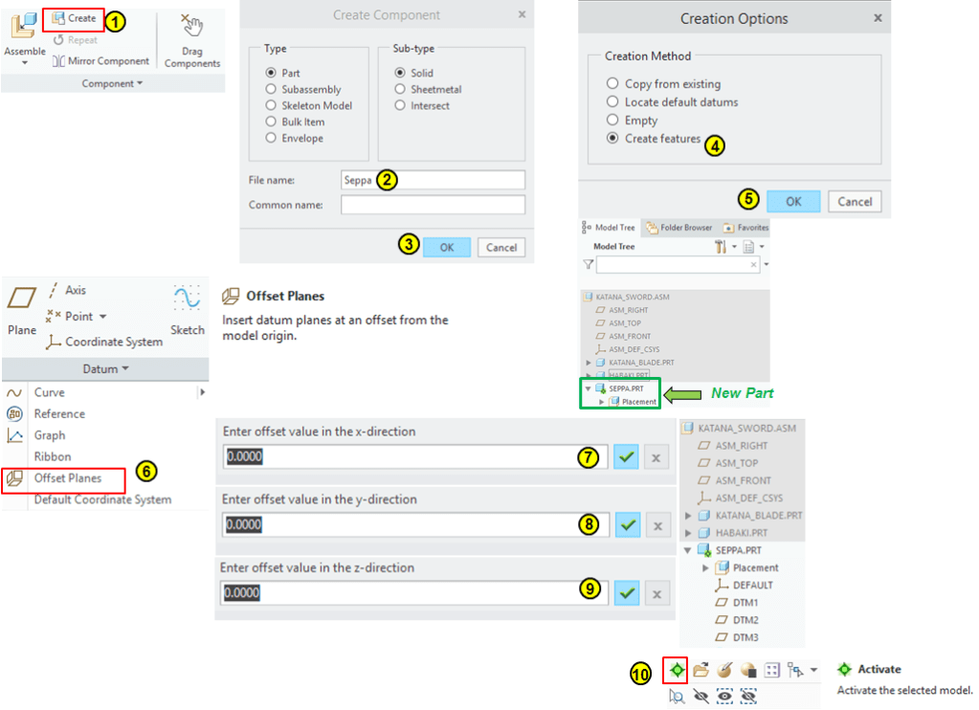Select the Subassembly type radio button
The image size is (979, 710).
pos(273,89)
